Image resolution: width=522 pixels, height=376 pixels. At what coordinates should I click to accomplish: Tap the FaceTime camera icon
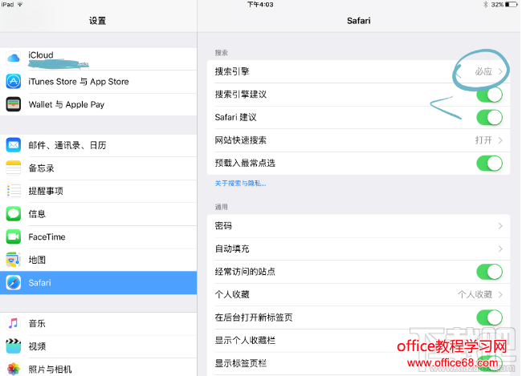click(x=14, y=237)
